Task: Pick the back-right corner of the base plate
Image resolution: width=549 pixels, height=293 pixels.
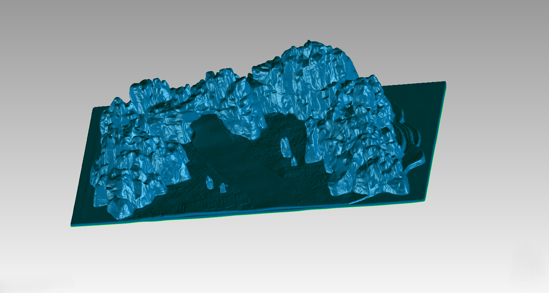Action: (444, 83)
